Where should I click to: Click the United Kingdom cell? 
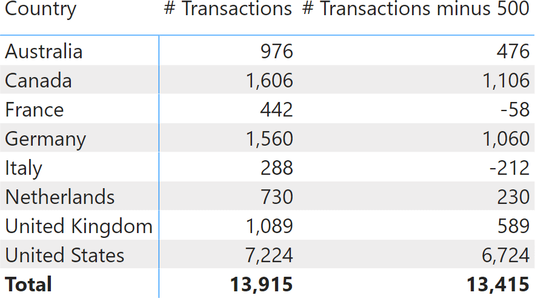tap(79, 226)
